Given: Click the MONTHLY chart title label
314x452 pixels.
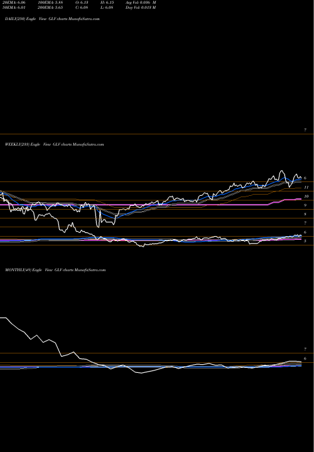Looking at the screenshot, I should 55,270.
